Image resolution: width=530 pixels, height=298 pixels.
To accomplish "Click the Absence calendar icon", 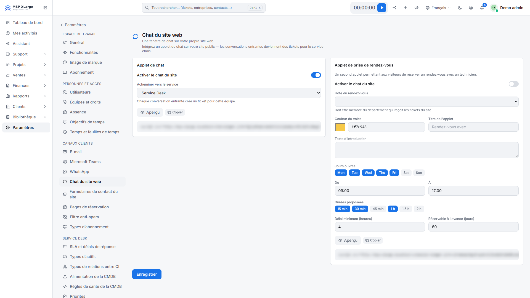I will tap(65, 112).
